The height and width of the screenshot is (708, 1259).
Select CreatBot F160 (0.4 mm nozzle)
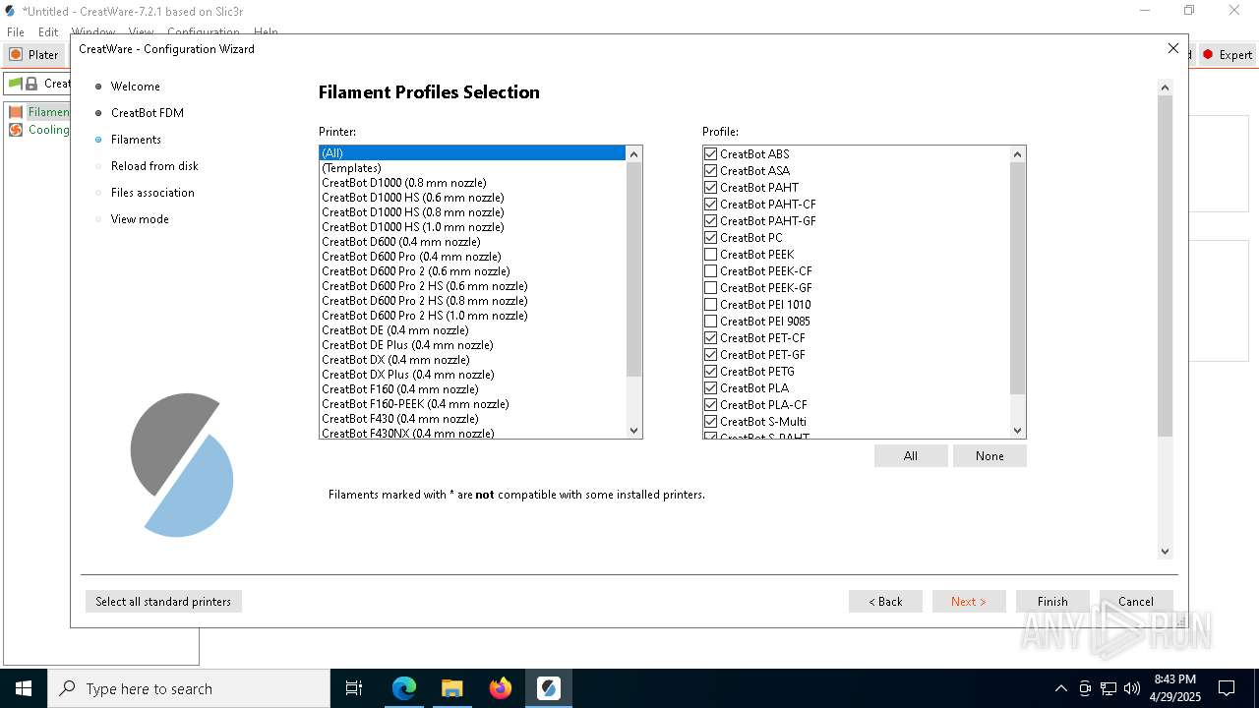[472, 389]
